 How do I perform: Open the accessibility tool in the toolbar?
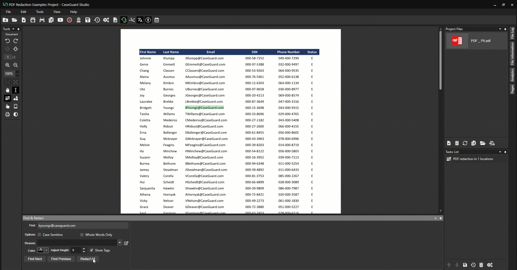coord(148,20)
